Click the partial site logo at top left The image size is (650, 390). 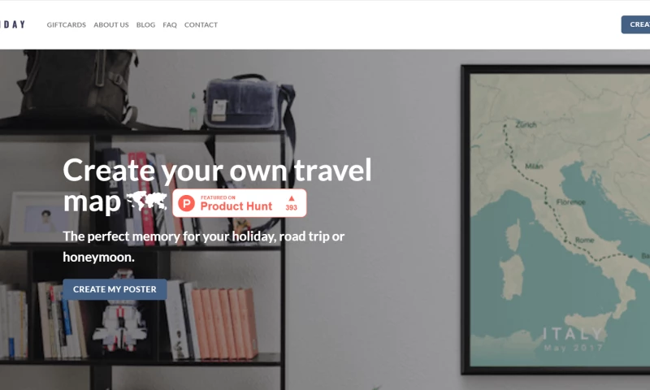coord(12,25)
